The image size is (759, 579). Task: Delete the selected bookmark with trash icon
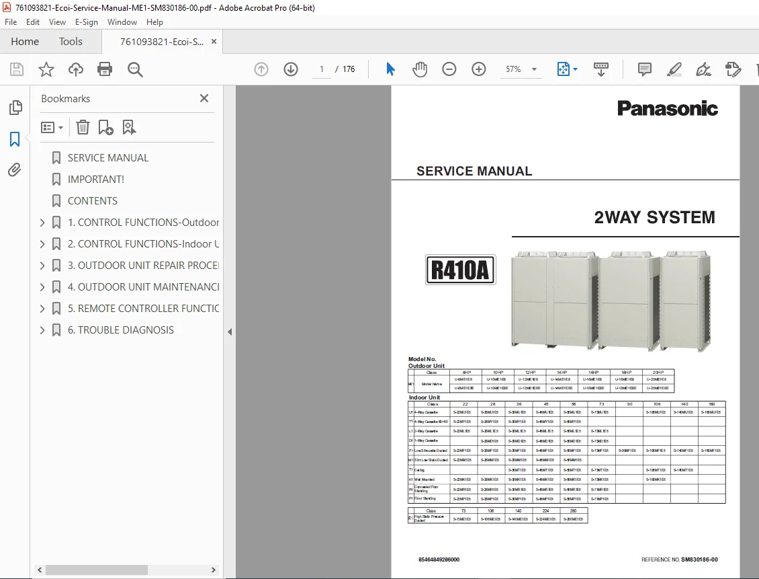[83, 127]
